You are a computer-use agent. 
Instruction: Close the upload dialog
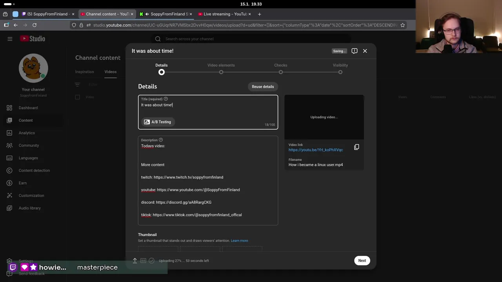coord(365,51)
